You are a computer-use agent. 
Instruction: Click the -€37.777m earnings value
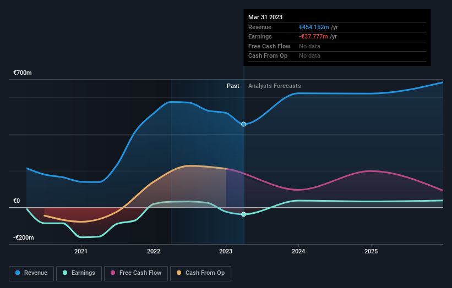pyautogui.click(x=313, y=36)
